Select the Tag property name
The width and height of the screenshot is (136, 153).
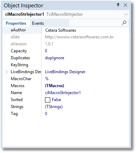tap(14, 114)
